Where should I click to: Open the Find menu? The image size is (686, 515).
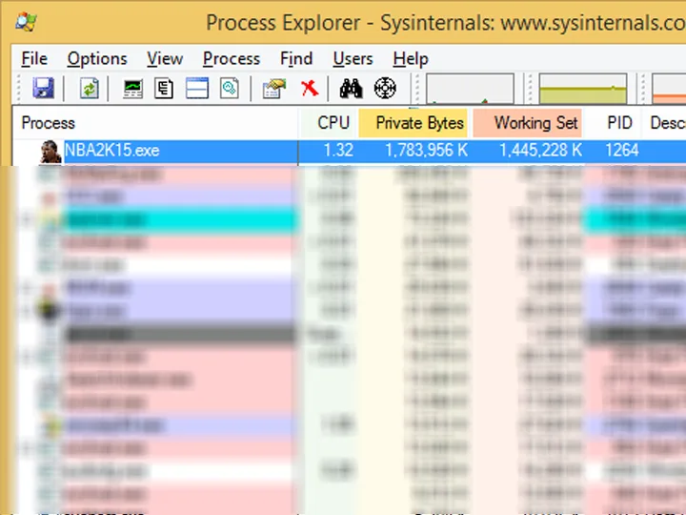click(296, 59)
